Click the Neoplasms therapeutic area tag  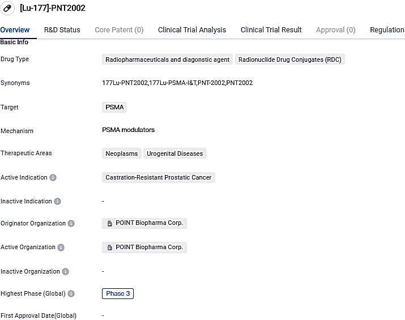pyautogui.click(x=121, y=153)
